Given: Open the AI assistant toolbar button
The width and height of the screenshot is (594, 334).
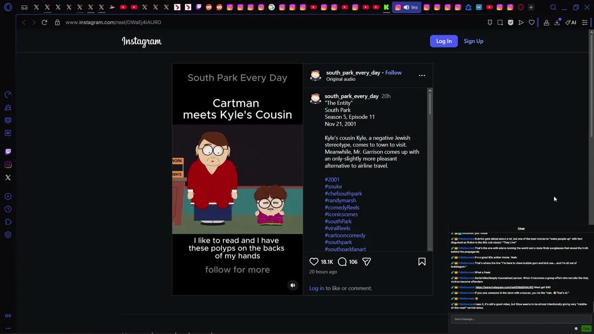Looking at the screenshot, I should point(571,22).
